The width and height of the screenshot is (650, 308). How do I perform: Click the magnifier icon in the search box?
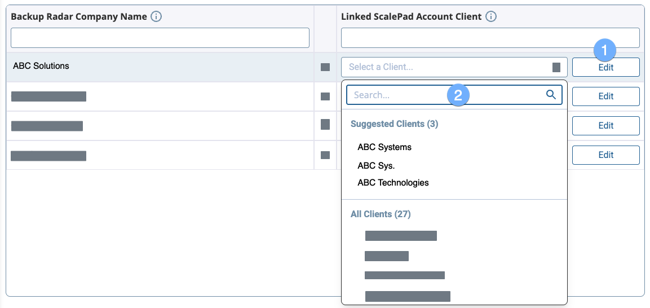coord(551,95)
